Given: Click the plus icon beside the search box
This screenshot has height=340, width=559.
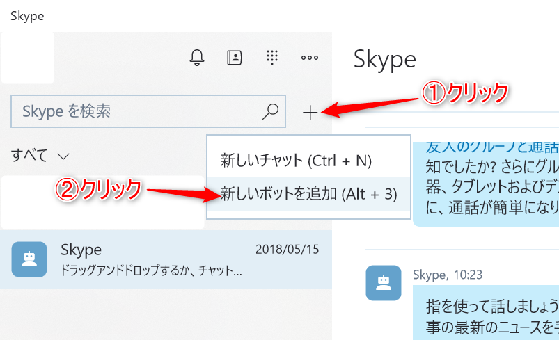Looking at the screenshot, I should [x=310, y=112].
